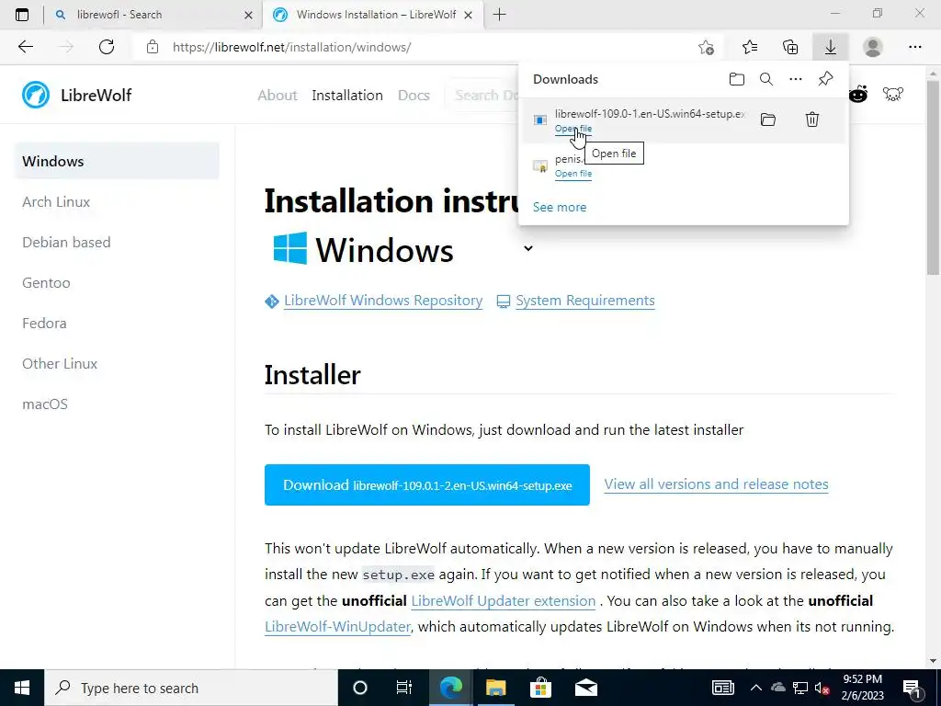Select Gentoo in the sidebar
The width and height of the screenshot is (941, 706).
46,283
